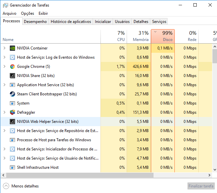Click the NVIDIA Container process icon
Screen dimensions: 217x193
coord(12,48)
